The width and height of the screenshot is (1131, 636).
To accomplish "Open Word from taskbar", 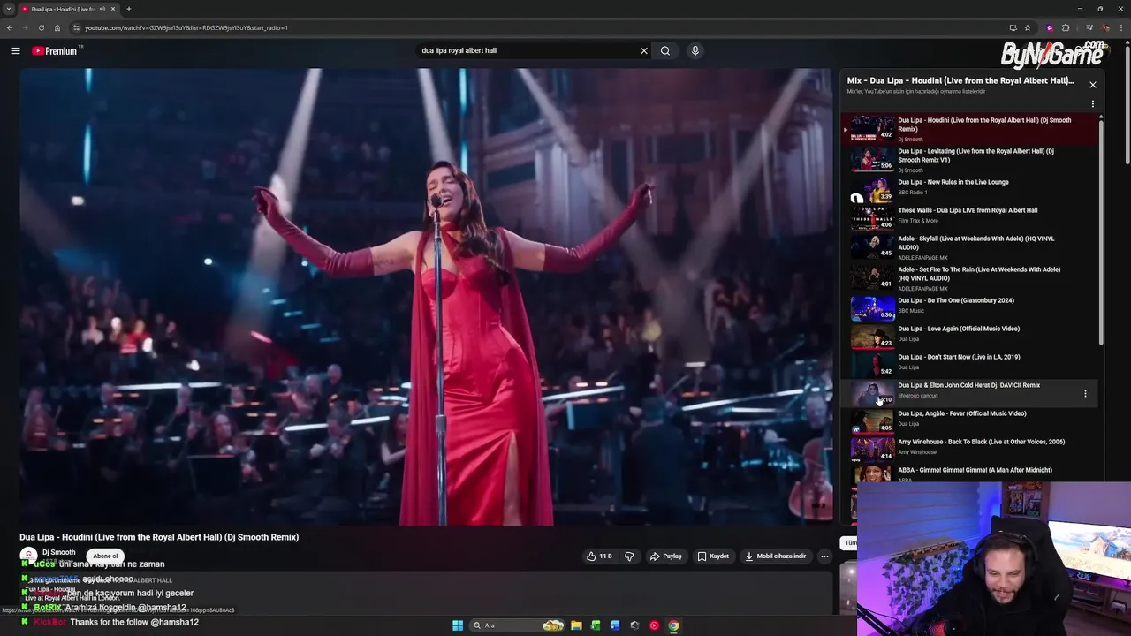I will coord(615,625).
